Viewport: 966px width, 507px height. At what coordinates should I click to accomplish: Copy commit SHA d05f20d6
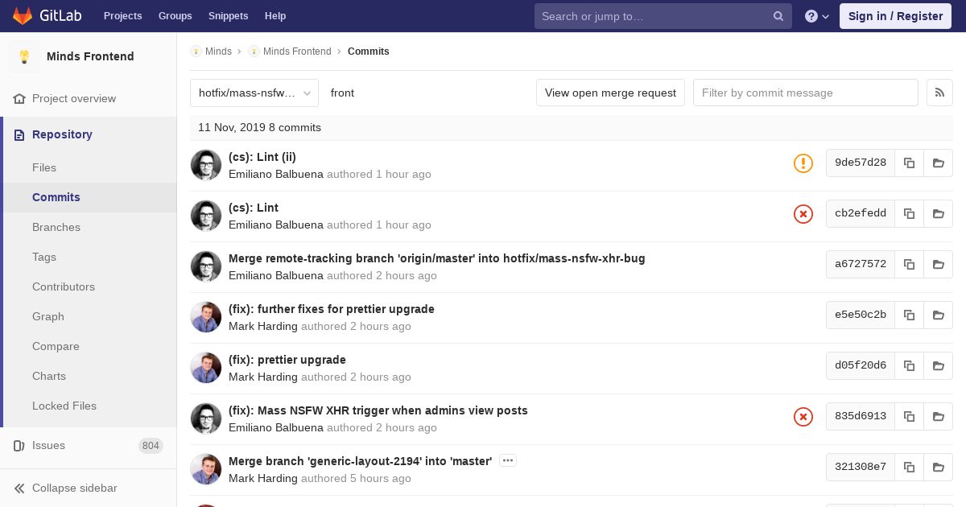click(909, 365)
